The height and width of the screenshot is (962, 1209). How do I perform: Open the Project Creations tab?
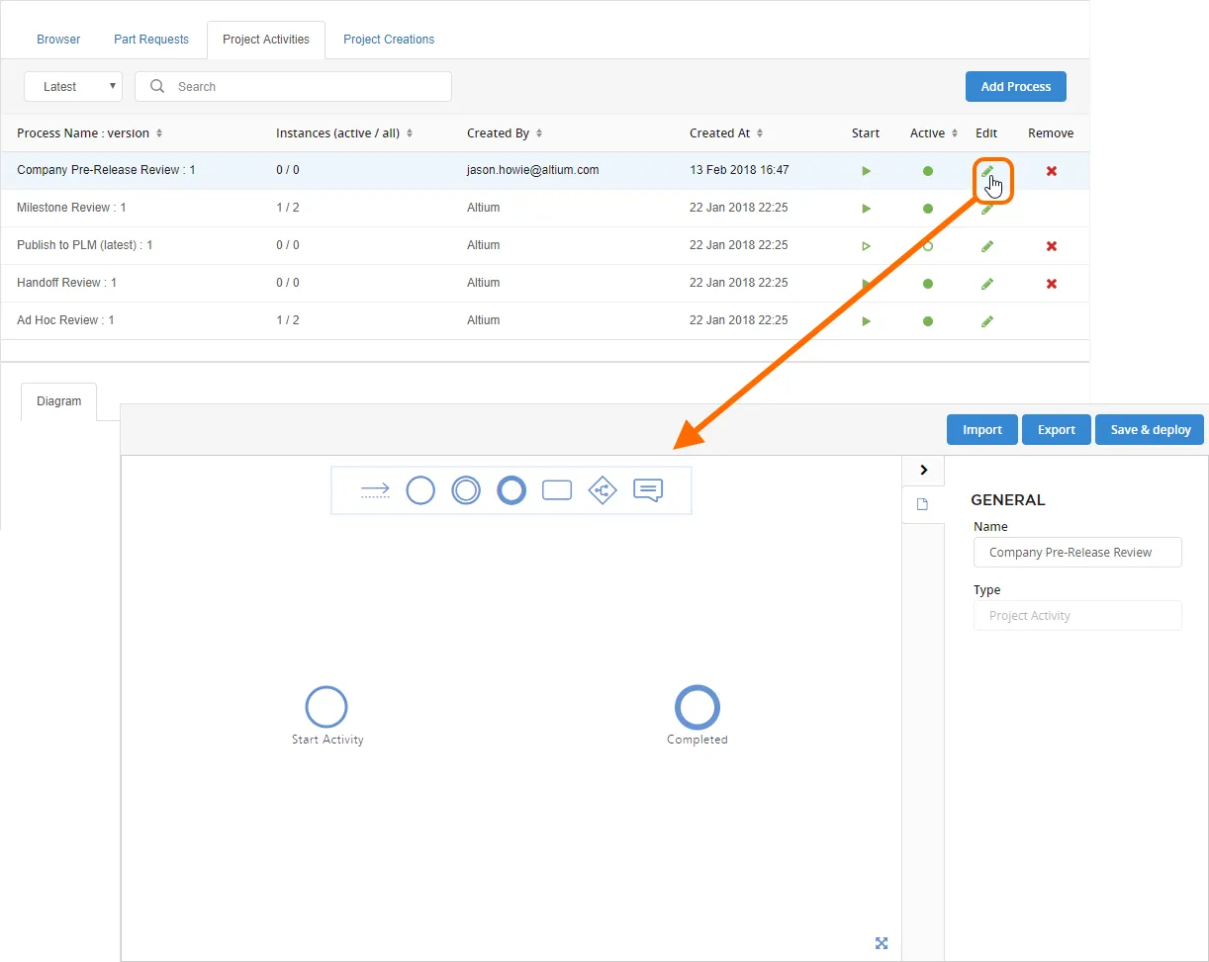pyautogui.click(x=389, y=40)
